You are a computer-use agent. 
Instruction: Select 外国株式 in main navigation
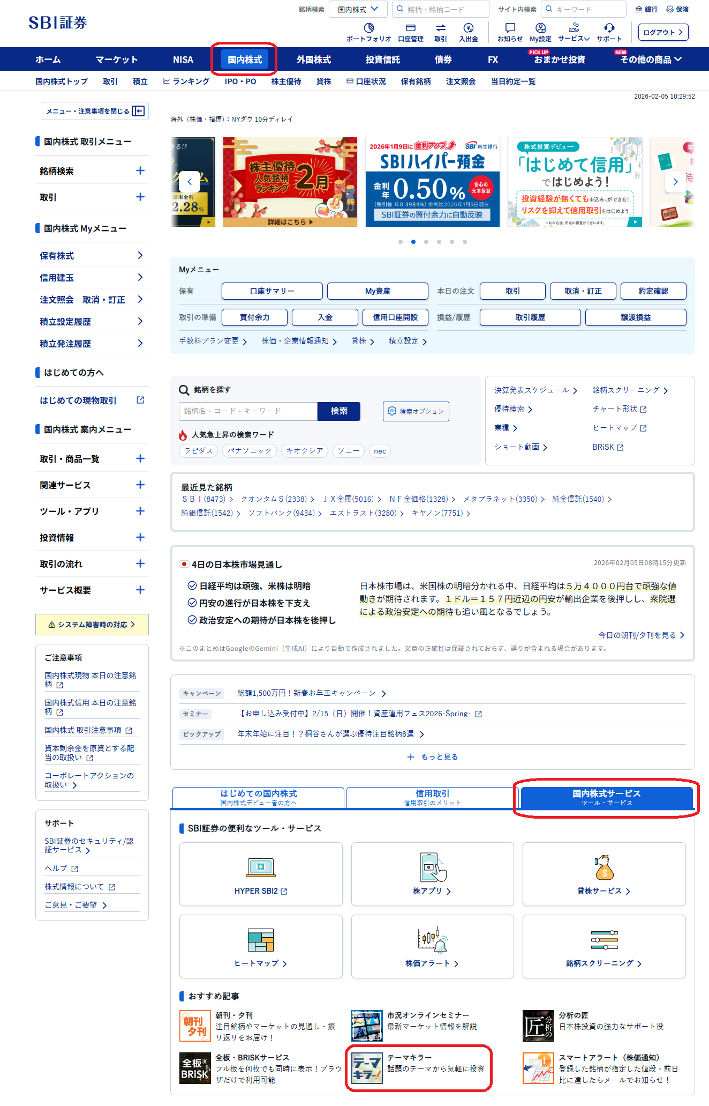(314, 60)
